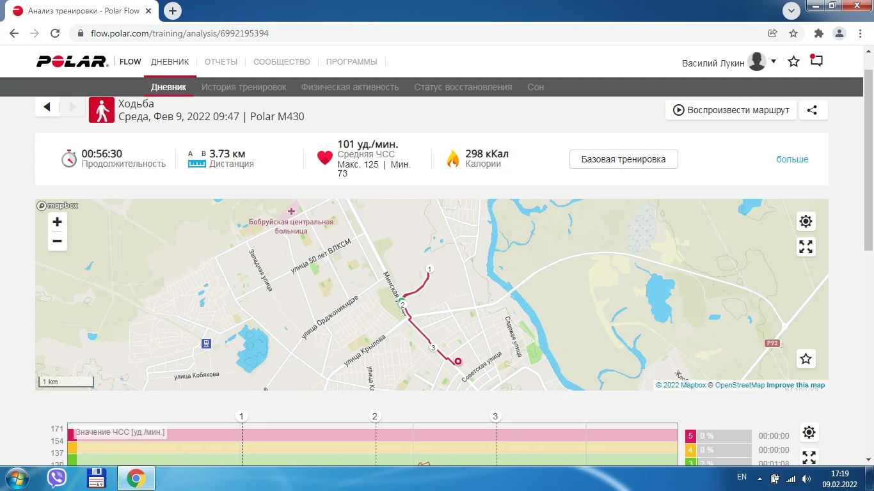Zoom out on the map
The image size is (874, 491).
(x=58, y=241)
